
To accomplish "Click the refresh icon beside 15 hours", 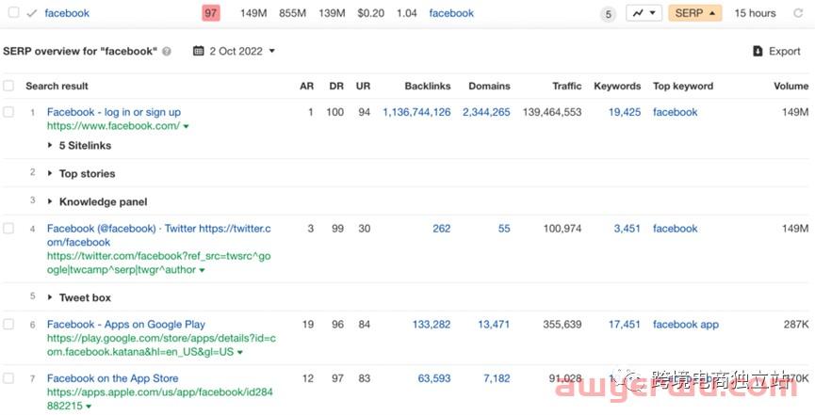I will [798, 13].
